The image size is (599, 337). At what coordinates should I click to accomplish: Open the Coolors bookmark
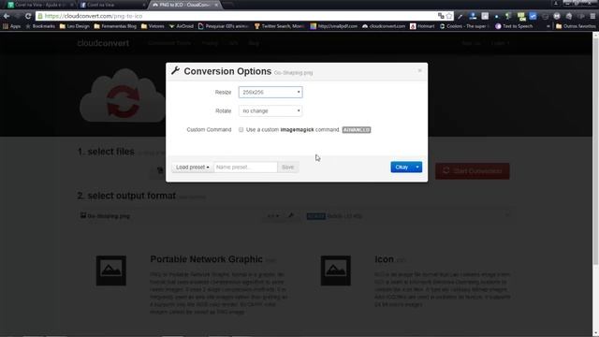463,26
